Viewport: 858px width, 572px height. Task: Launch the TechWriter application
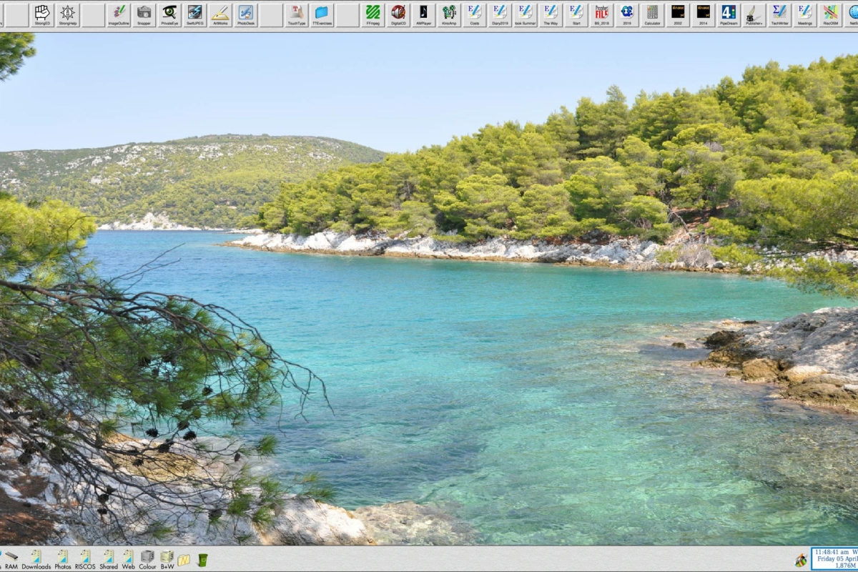[779, 15]
